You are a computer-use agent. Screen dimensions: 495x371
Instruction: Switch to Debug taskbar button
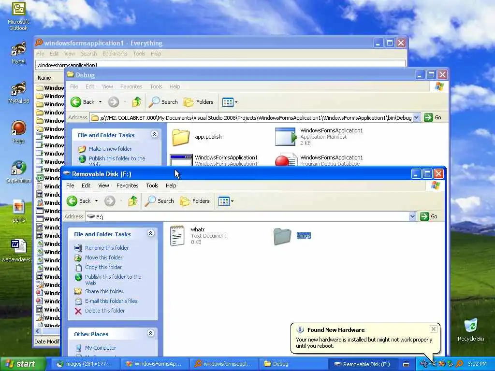coord(292,364)
